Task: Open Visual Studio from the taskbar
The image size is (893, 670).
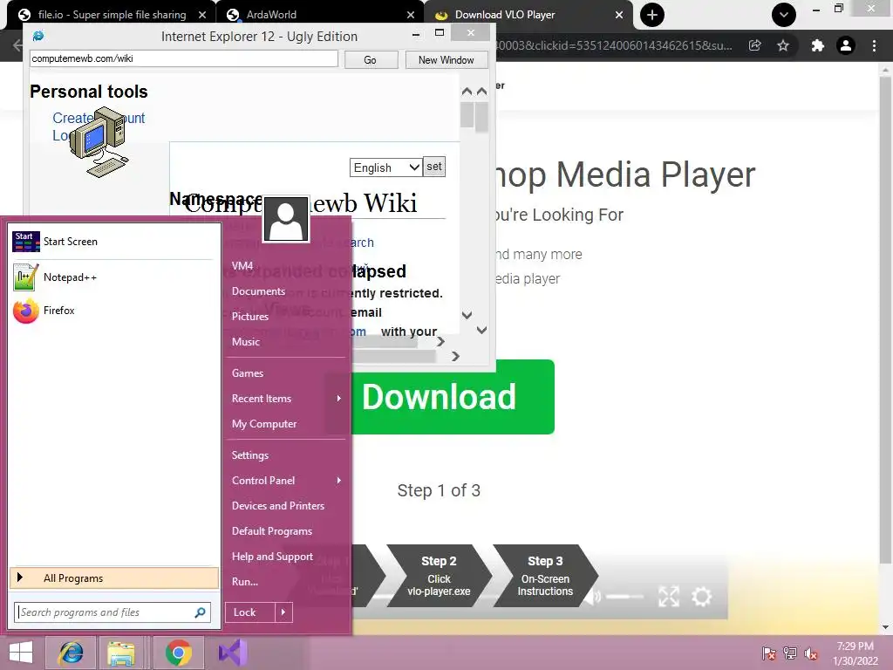Action: (232, 653)
